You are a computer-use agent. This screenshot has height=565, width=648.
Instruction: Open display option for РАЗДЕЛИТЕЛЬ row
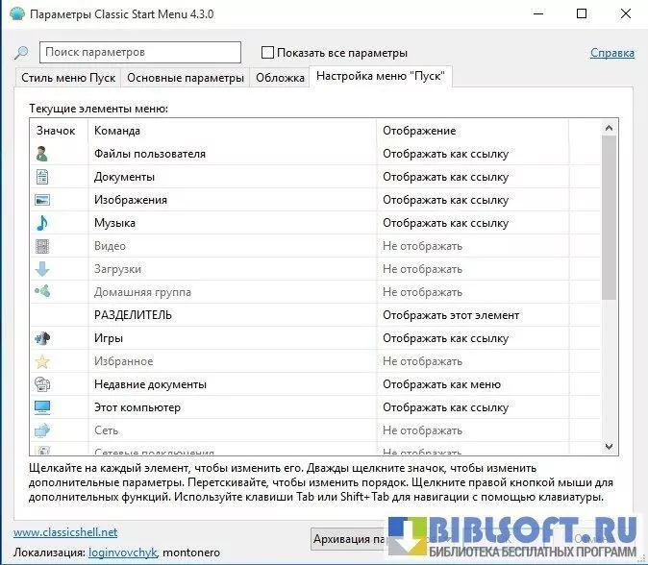(450, 315)
